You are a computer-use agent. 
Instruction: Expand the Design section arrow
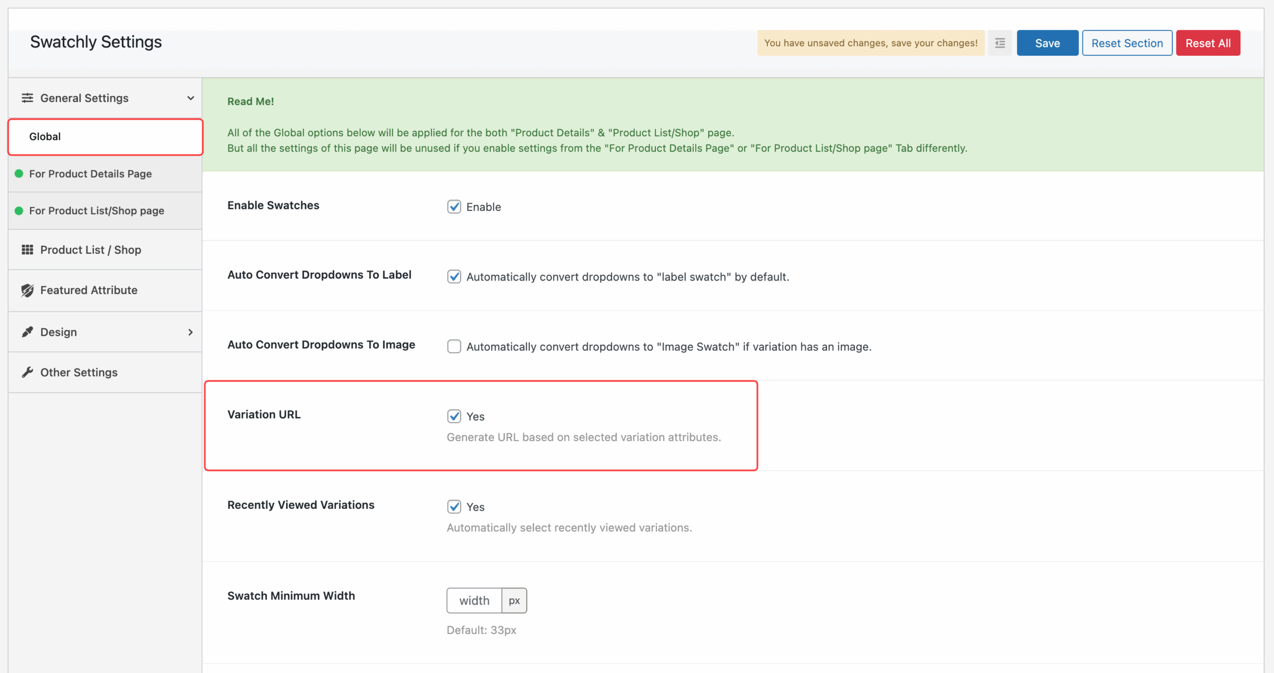[x=190, y=332]
